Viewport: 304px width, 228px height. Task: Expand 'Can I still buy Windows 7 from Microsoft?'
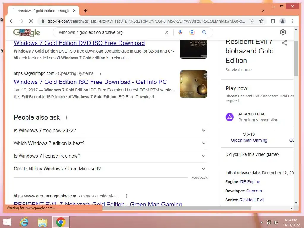point(110,169)
